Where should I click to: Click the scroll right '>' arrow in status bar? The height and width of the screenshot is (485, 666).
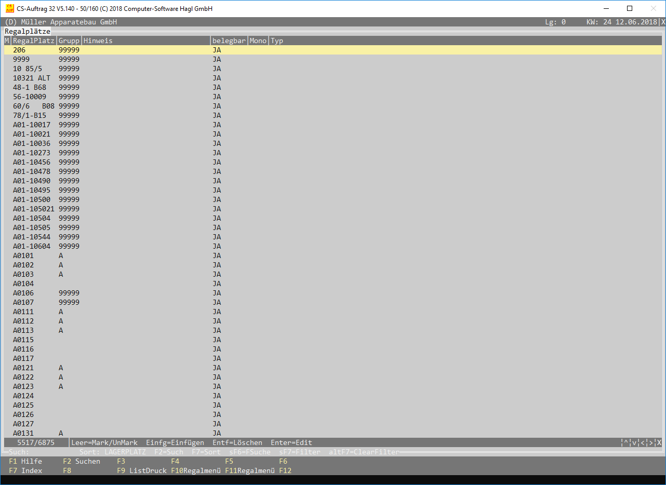[x=651, y=443]
